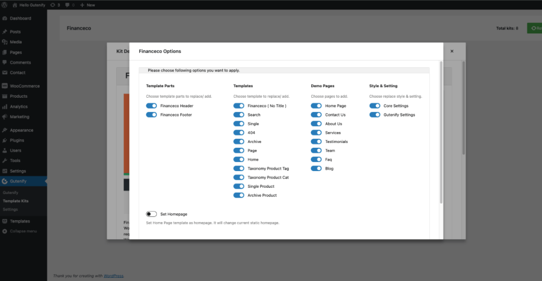Toggle the About Us demo page
Image resolution: width=542 pixels, height=281 pixels.
pos(316,124)
